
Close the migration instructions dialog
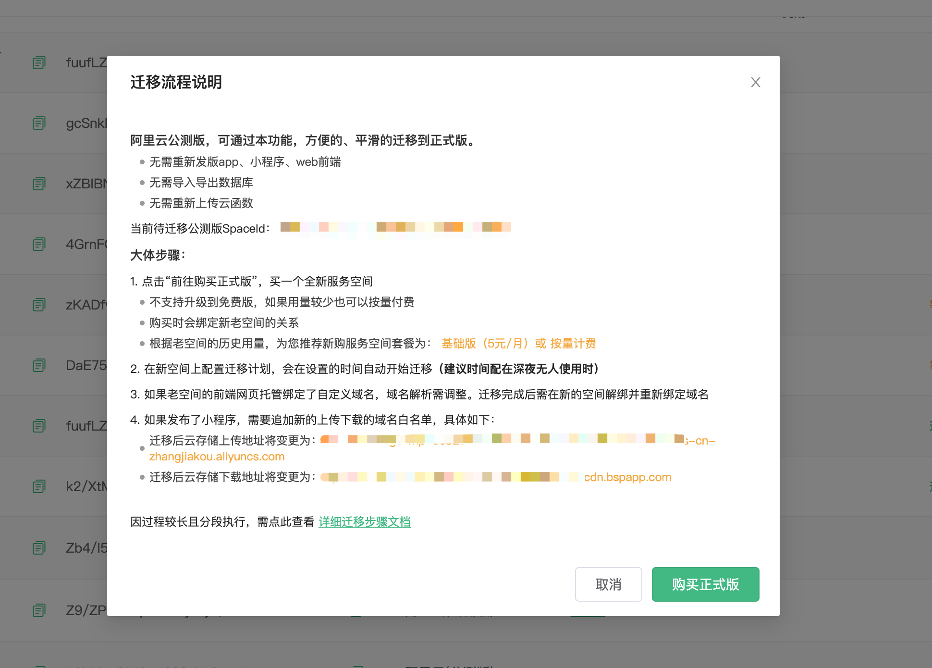tap(755, 82)
